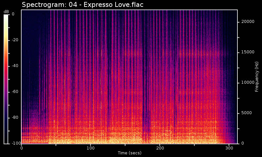The width and height of the screenshot is (262, 157).
Task: Select the -20 dB scale label
Action: point(15,40)
